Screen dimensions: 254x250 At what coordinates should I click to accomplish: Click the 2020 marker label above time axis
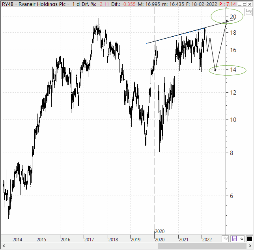pos(160,231)
